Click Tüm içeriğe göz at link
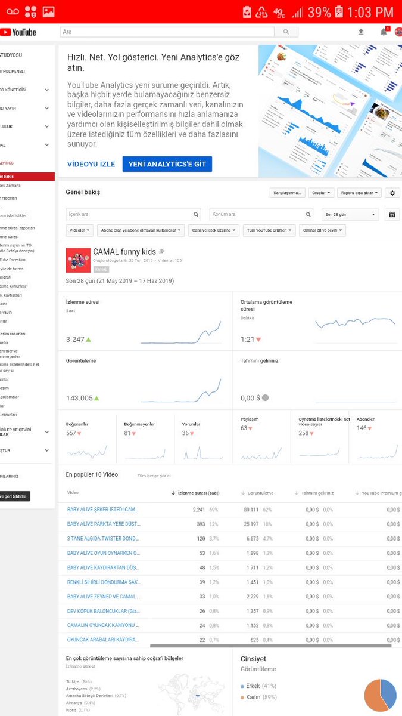This screenshot has width=402, height=716. (154, 476)
